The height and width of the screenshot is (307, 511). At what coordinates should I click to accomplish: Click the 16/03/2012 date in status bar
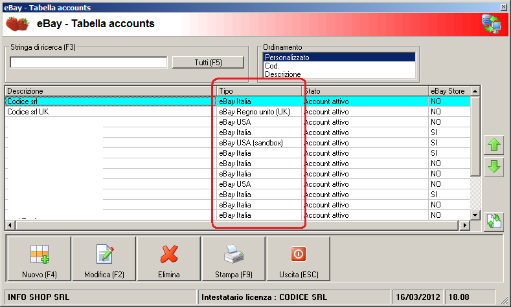[x=418, y=297]
